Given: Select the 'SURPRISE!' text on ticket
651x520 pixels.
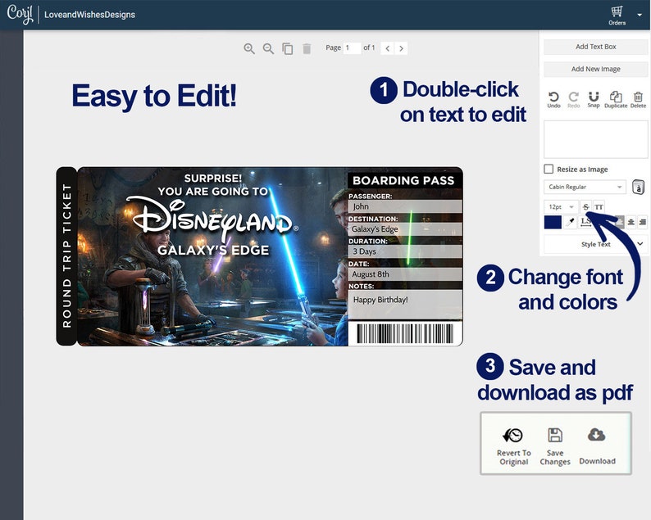Looking at the screenshot, I should (212, 179).
